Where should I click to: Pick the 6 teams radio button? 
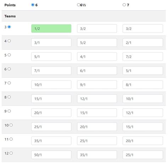9,69
